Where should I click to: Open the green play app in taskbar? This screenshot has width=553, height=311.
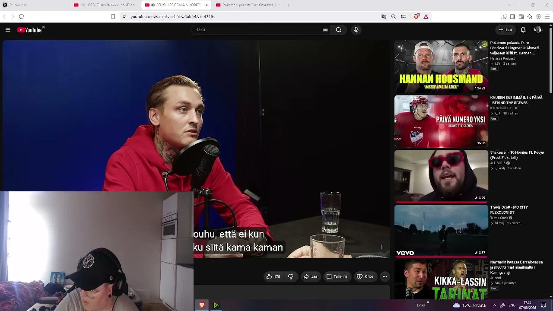click(x=216, y=305)
